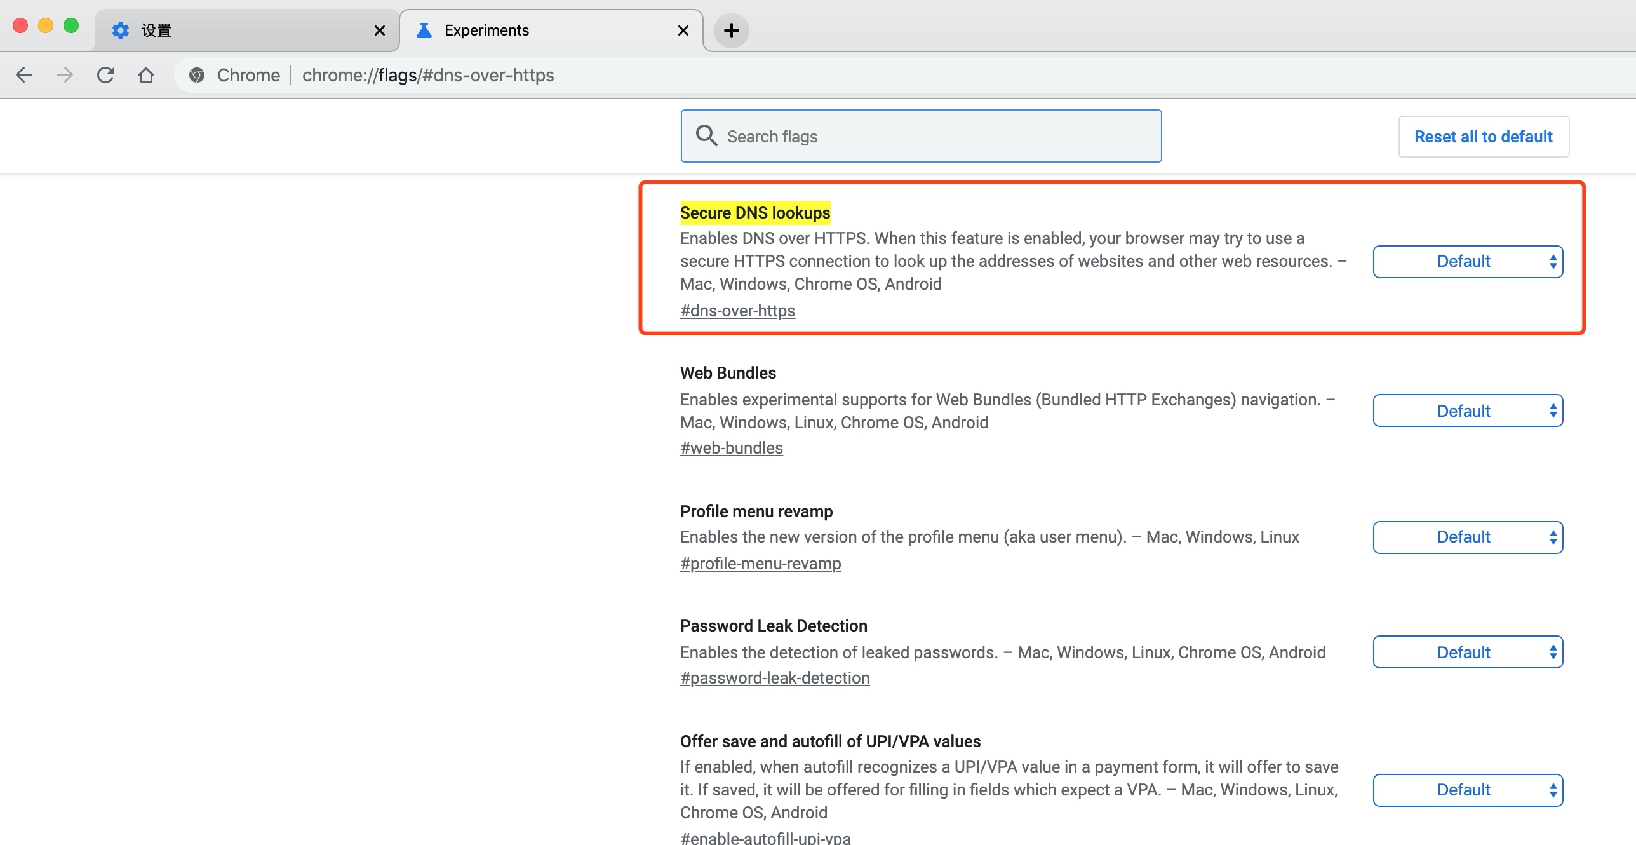Reload the current page
Image resolution: width=1636 pixels, height=845 pixels.
(x=105, y=75)
